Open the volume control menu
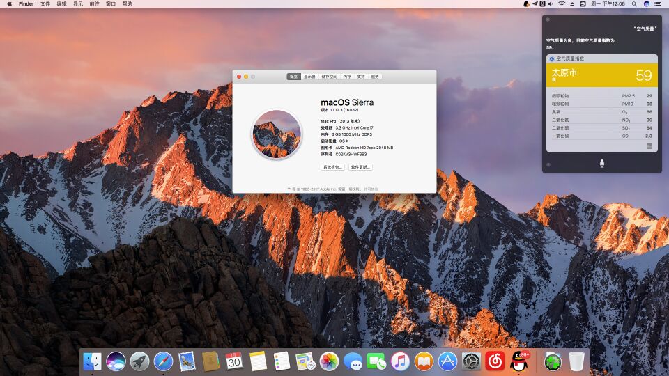This screenshot has height=376, width=669. coord(550,3)
